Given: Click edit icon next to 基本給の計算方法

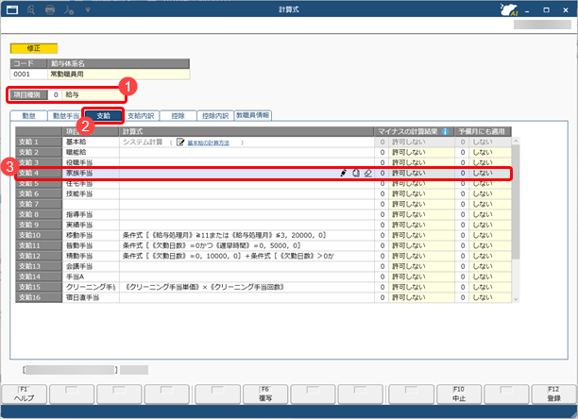Looking at the screenshot, I should pyautogui.click(x=179, y=142).
